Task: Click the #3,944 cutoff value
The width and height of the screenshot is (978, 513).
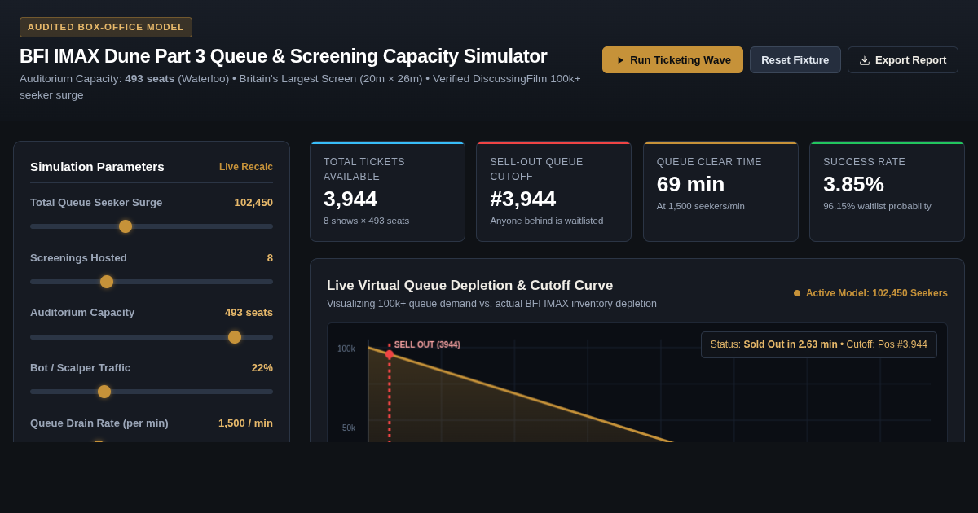Action: 522,199
